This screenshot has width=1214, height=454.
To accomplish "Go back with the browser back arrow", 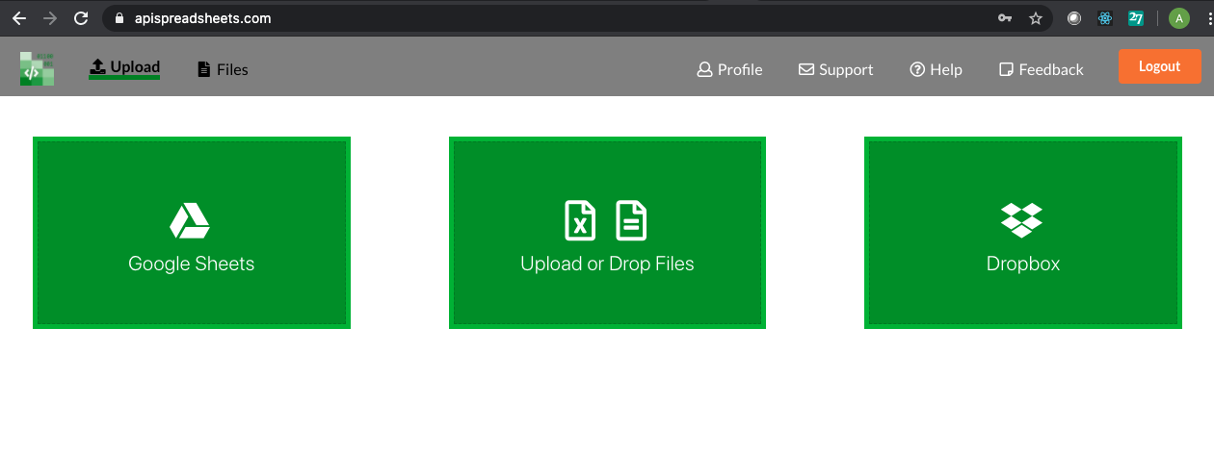I will point(19,17).
